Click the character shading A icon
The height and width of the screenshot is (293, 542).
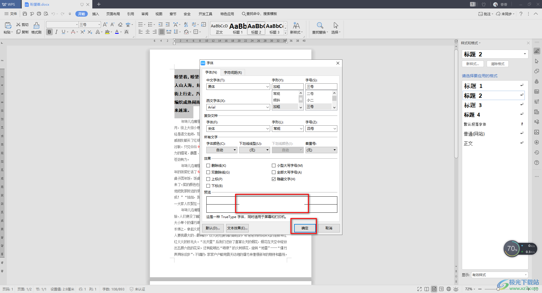(126, 32)
